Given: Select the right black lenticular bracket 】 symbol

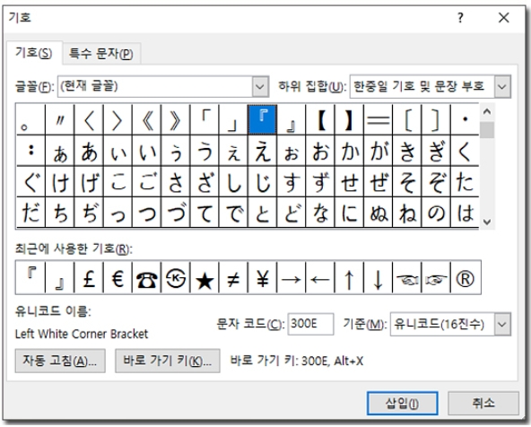Looking at the screenshot, I should click(349, 119).
